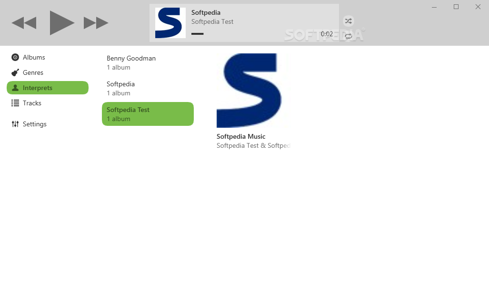The image size is (489, 286).
Task: Toggle shuffle mode icon
Action: point(349,21)
